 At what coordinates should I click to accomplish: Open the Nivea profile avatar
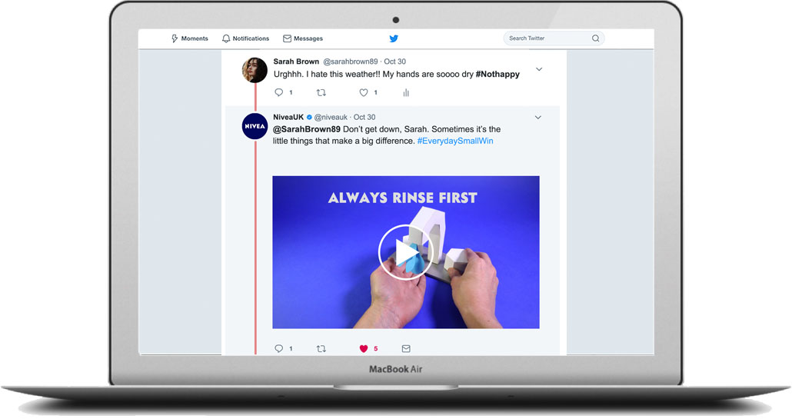pos(255,126)
